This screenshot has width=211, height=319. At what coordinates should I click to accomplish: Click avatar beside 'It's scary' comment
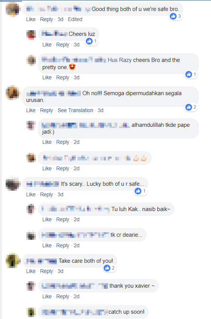tap(13, 183)
